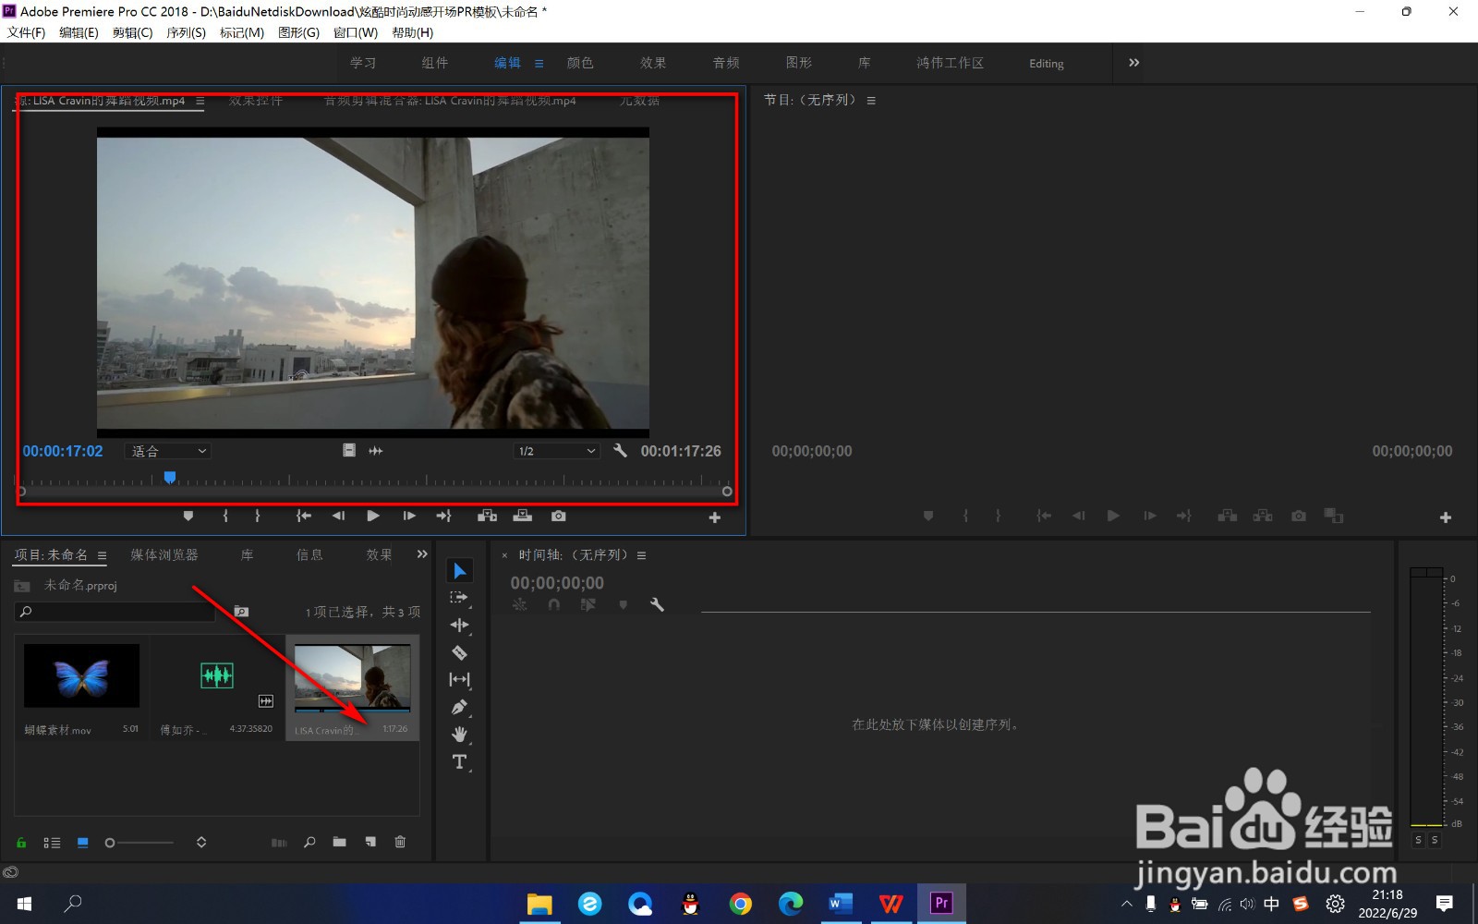Switch Project panel to list view
This screenshot has width=1478, height=924.
pos(52,843)
